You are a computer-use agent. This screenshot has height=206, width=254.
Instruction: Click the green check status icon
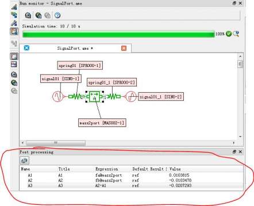pos(229,34)
